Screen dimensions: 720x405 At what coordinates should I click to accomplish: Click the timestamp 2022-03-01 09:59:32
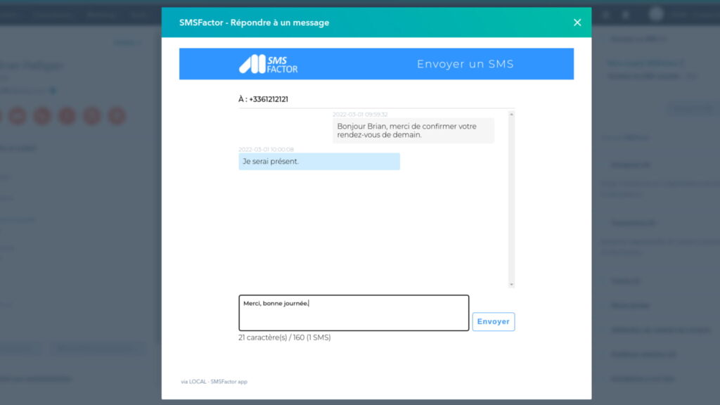click(360, 115)
